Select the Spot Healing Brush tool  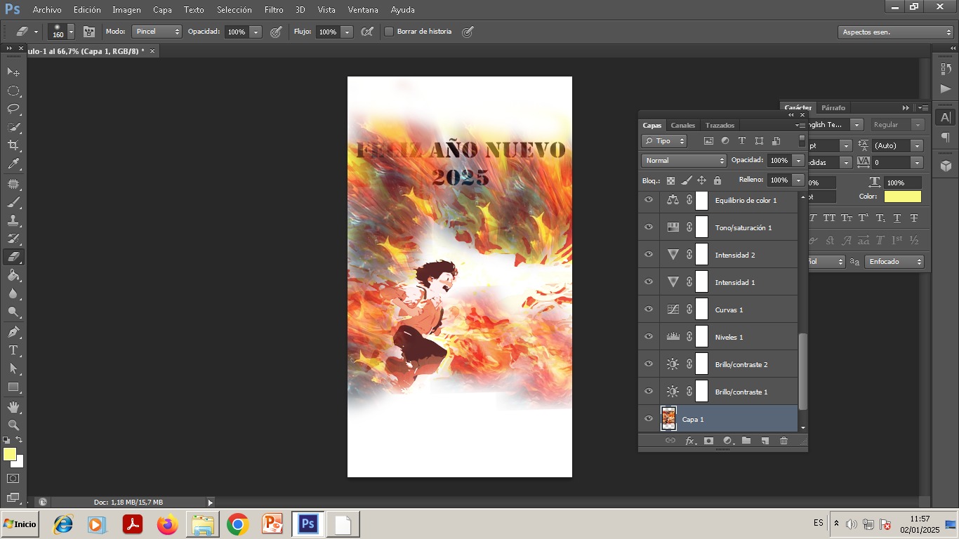click(13, 184)
